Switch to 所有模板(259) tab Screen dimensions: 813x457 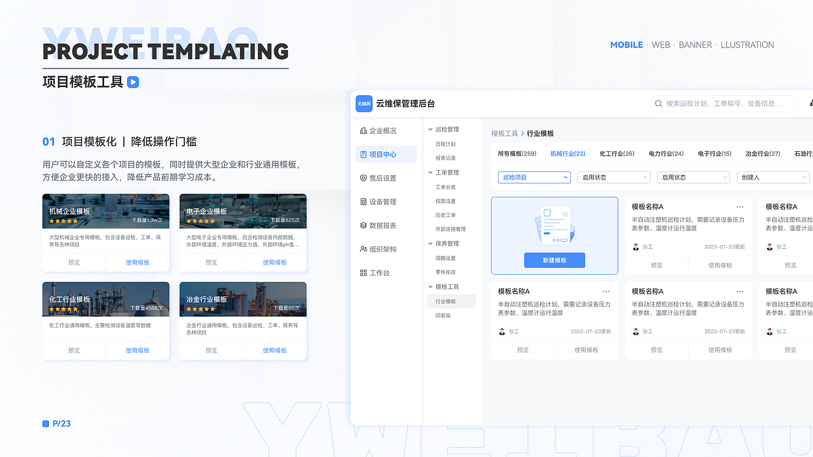(x=517, y=154)
